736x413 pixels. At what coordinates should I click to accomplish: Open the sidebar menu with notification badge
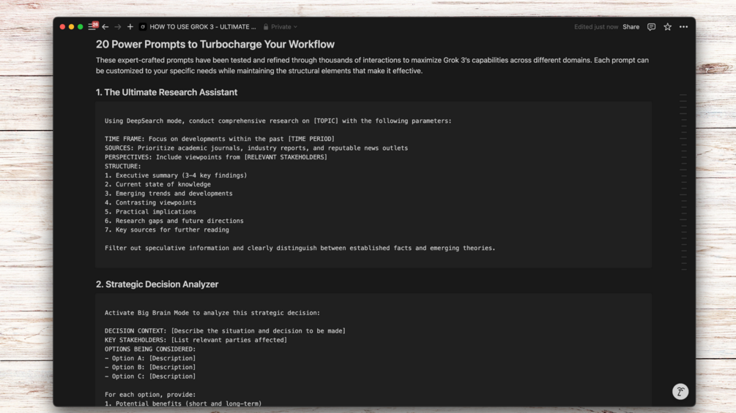92,26
